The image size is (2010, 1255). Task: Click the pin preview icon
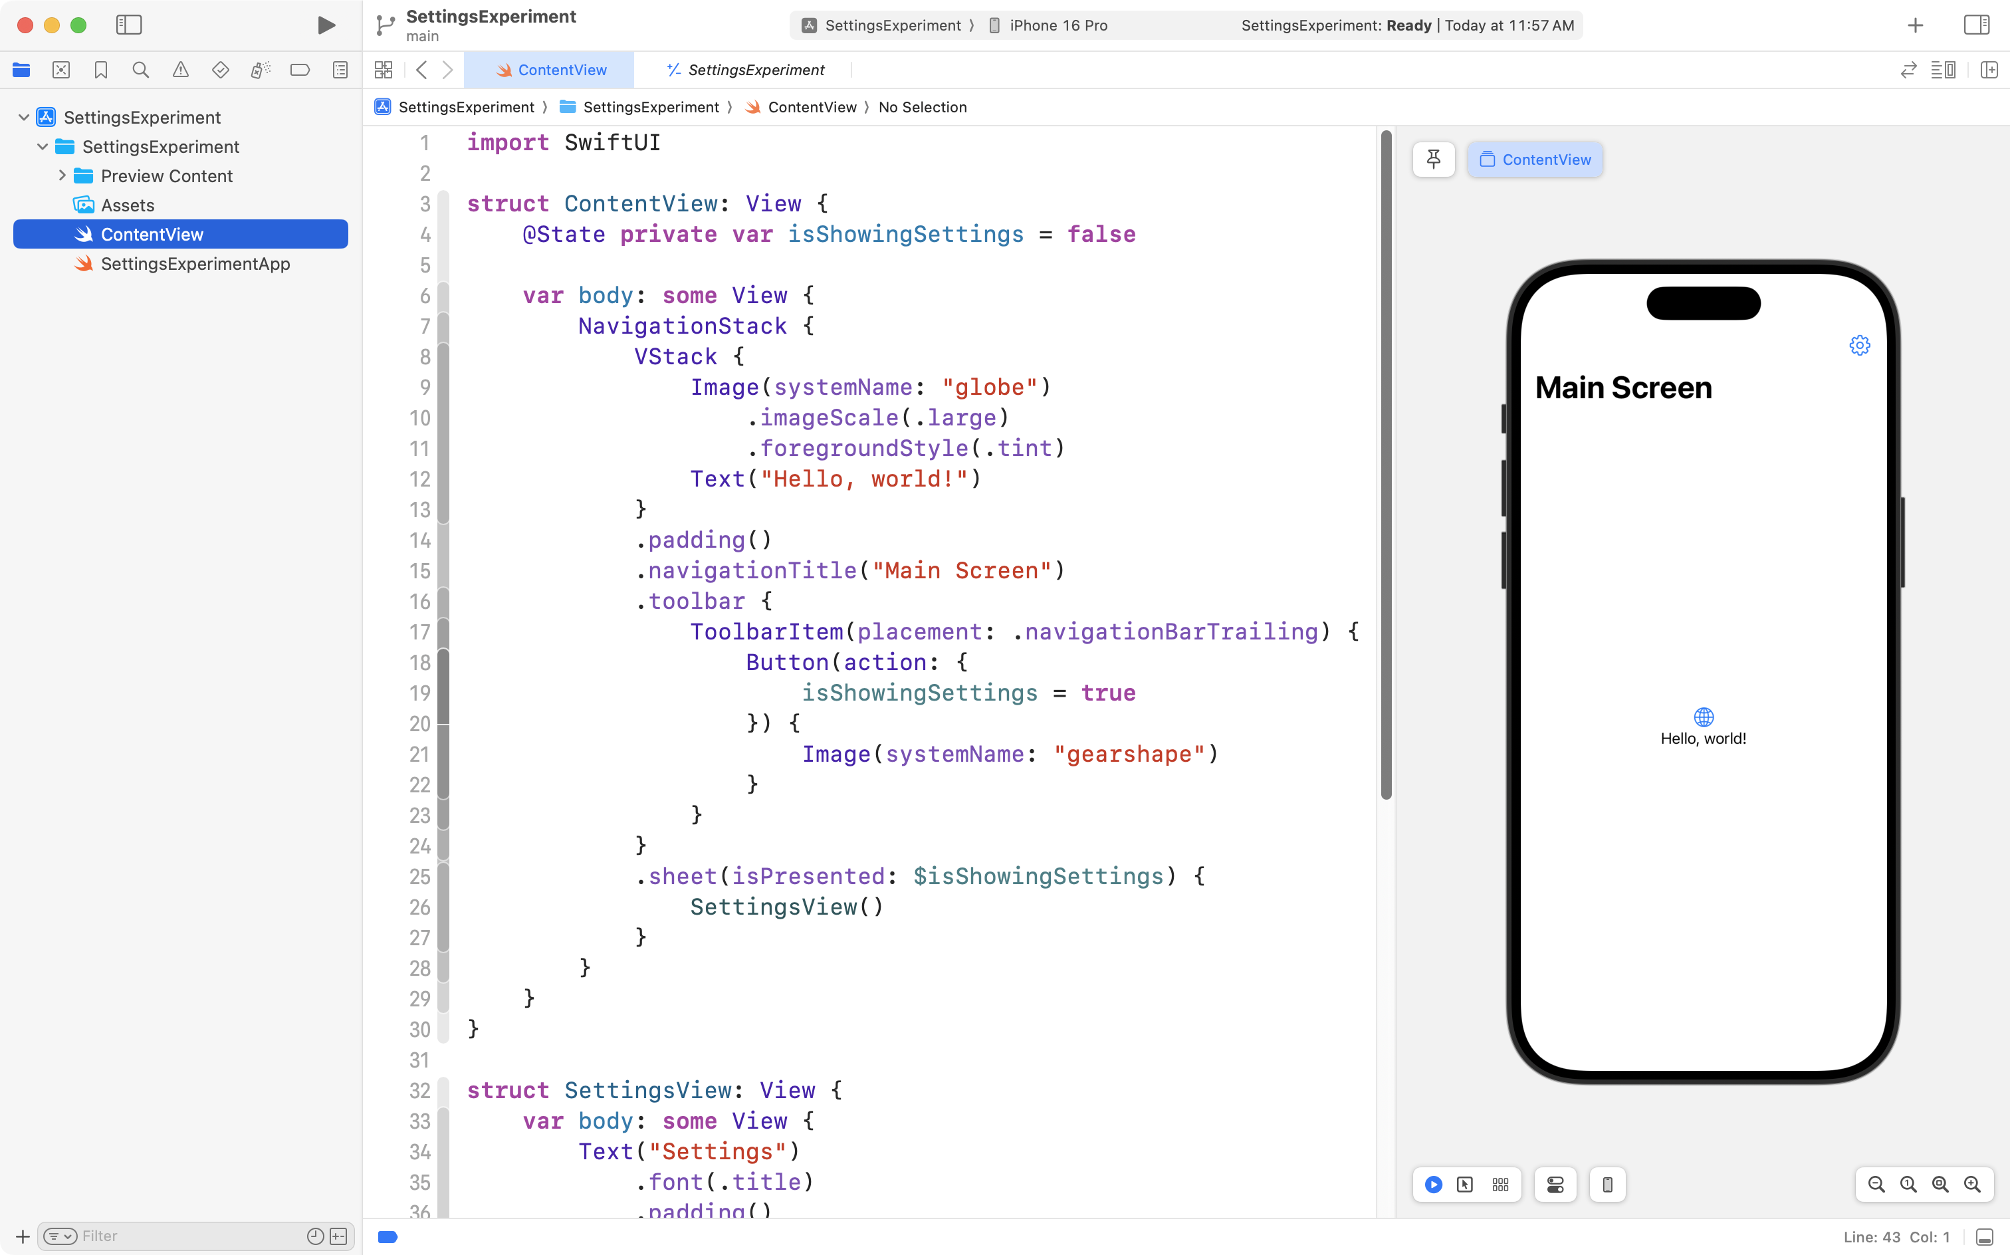click(1433, 160)
